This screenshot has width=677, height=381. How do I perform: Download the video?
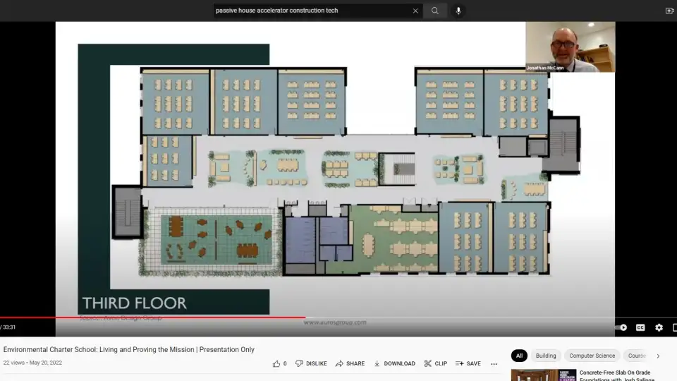click(394, 363)
